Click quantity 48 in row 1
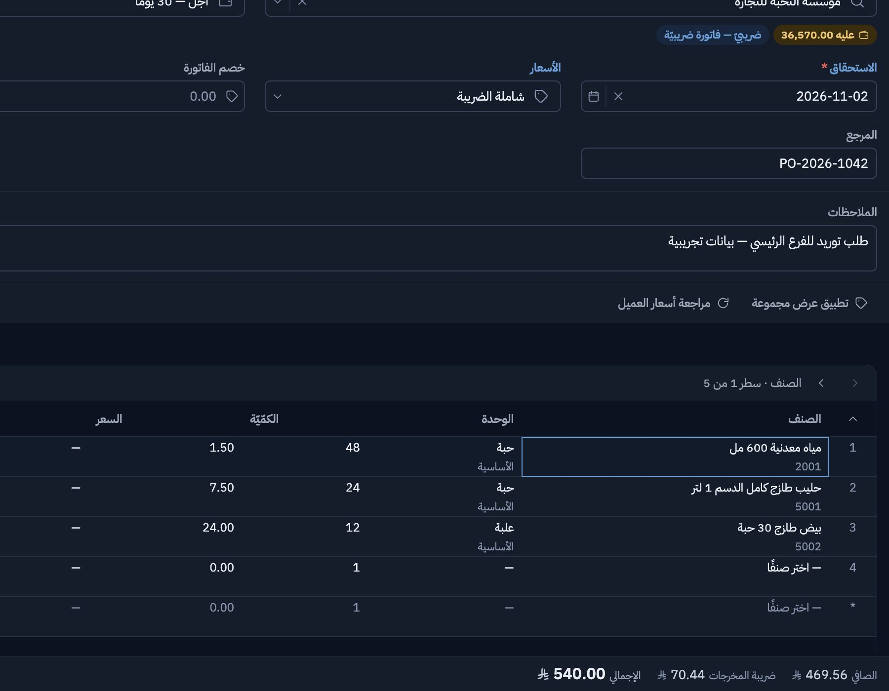This screenshot has height=691, width=889. [353, 448]
